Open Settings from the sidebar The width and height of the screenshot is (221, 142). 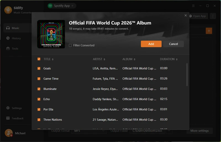(17, 108)
